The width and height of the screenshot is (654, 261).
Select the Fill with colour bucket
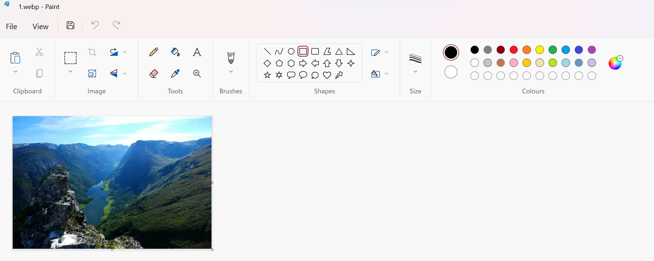point(175,52)
